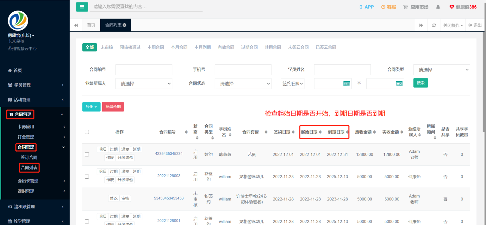Check the row for contract 20221128003
The height and width of the screenshot is (225, 486).
87,177
